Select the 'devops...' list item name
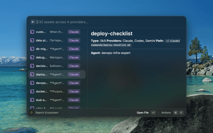The image size is (213, 133). pyautogui.click(x=42, y=83)
